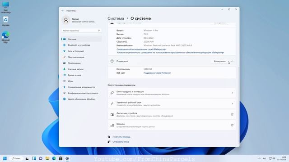Image resolution: width=289 pixels, height=162 pixels.
Task: Click 'Система' in the breadcrumb header
Action: pyautogui.click(x=116, y=18)
